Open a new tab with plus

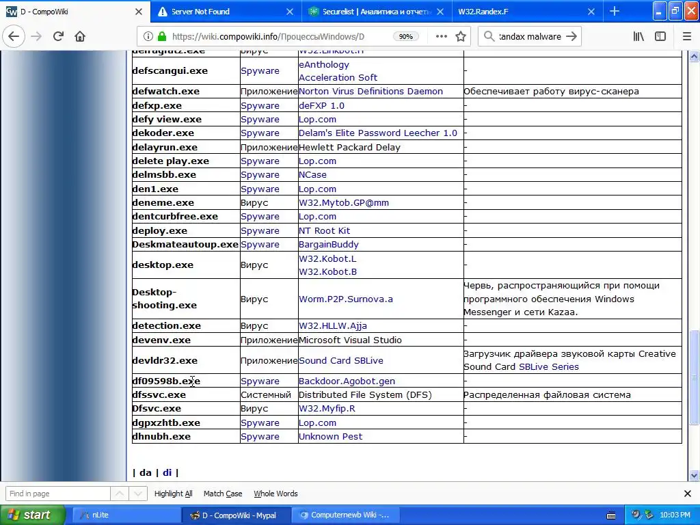[x=615, y=11]
